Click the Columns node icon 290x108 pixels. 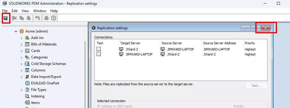(x=27, y=70)
